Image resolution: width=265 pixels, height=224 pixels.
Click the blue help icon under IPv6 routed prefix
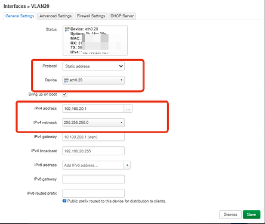64,201
